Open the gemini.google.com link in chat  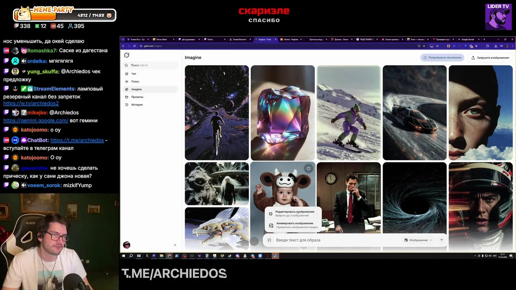36,120
